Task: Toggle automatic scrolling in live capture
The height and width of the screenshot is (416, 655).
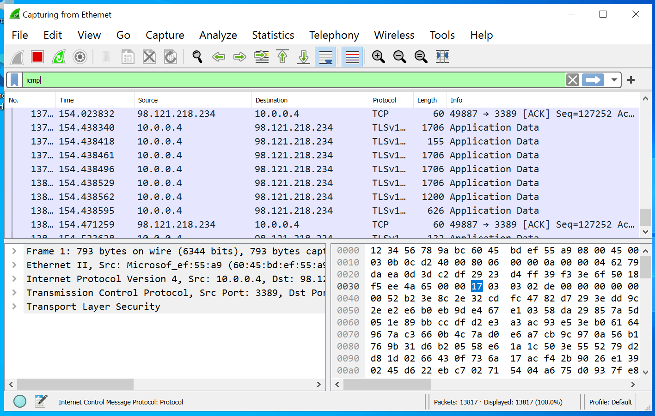Action: (325, 57)
